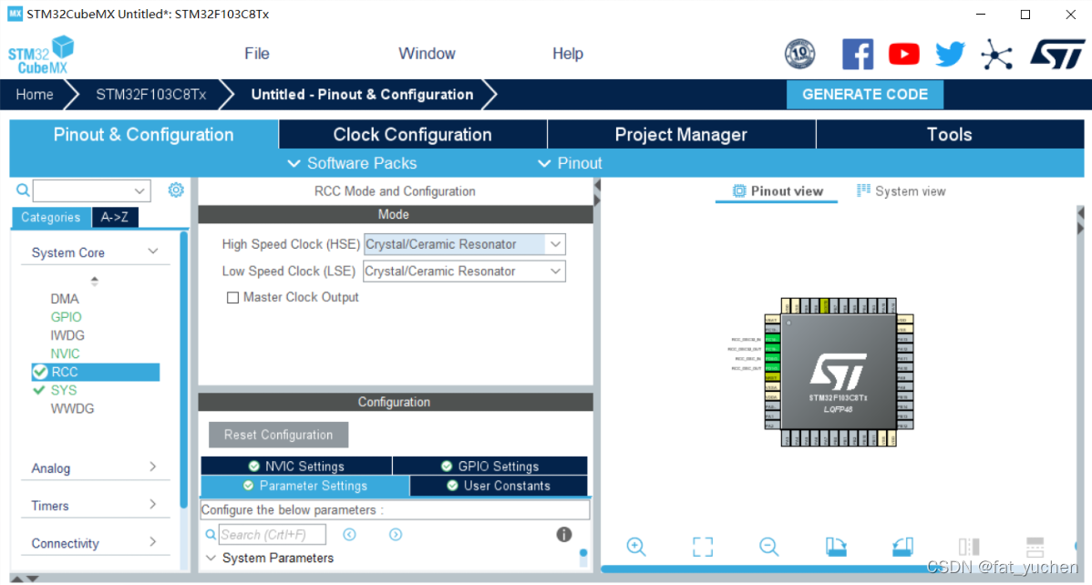This screenshot has height=585, width=1092.
Task: Go to previous parameter search result
Action: [x=350, y=534]
